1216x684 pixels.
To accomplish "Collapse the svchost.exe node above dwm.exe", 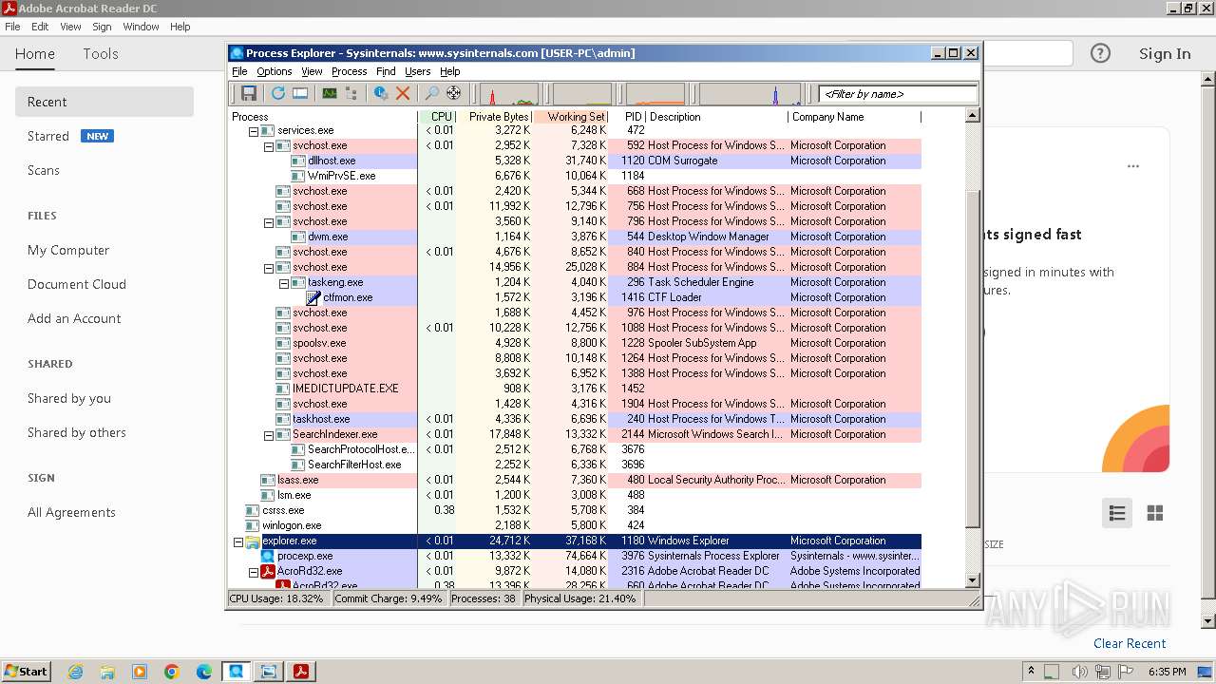I will coord(269,222).
